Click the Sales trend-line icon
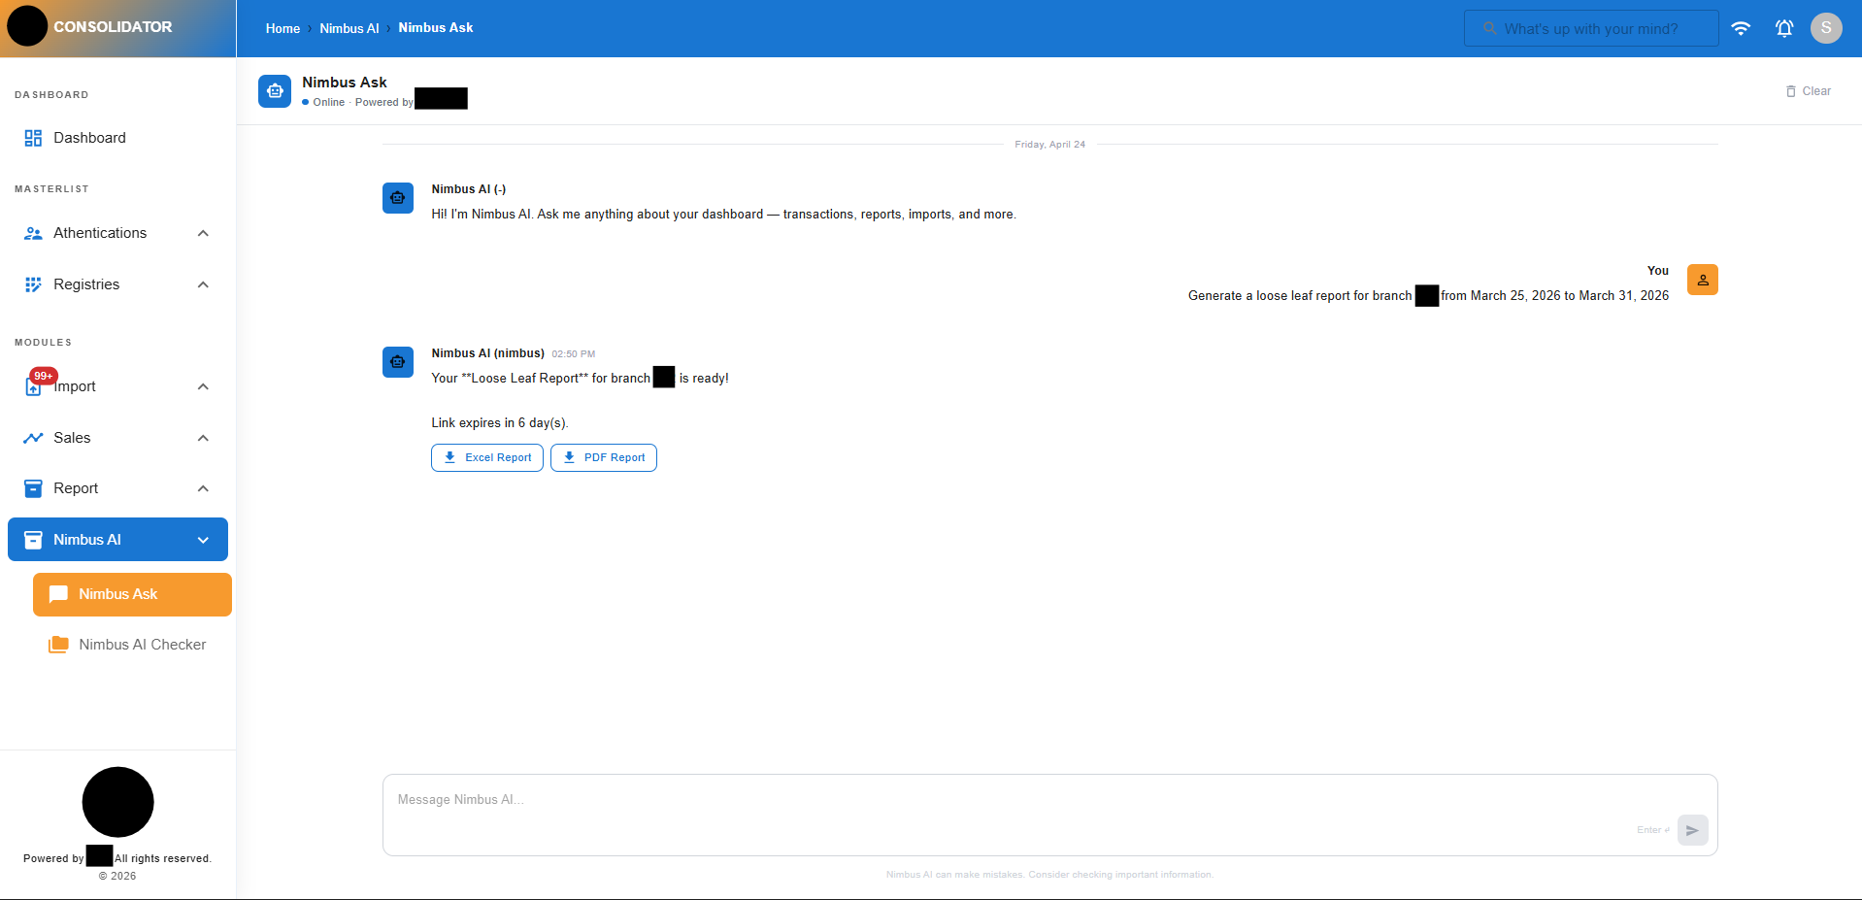Image resolution: width=1862 pixels, height=900 pixels. (32, 437)
